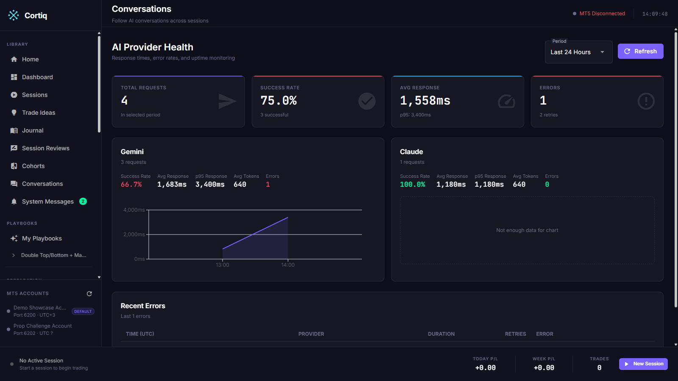Viewport: 678px width, 381px height.
Task: Click the Errors alert icon on card
Action: click(646, 101)
